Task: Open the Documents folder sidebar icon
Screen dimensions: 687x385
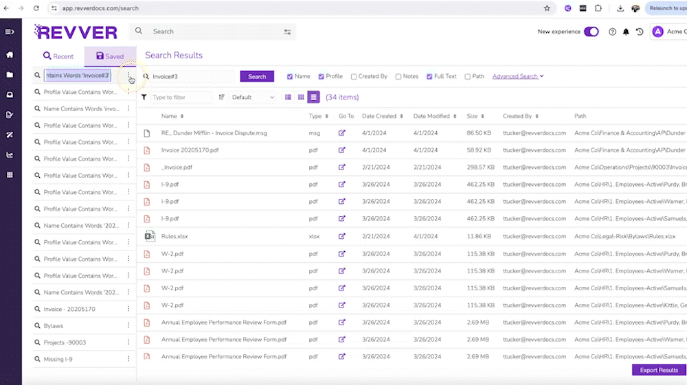Action: pos(10,75)
